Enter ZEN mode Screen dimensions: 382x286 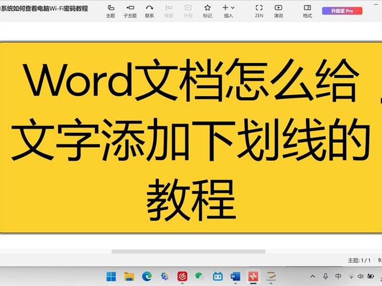[259, 11]
